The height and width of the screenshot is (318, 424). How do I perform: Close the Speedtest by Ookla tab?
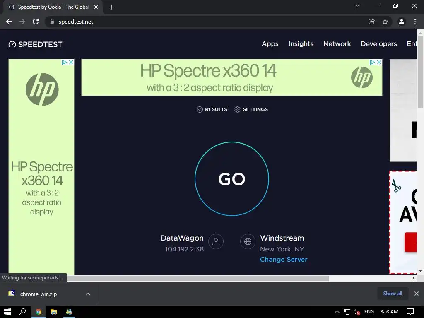tap(96, 7)
